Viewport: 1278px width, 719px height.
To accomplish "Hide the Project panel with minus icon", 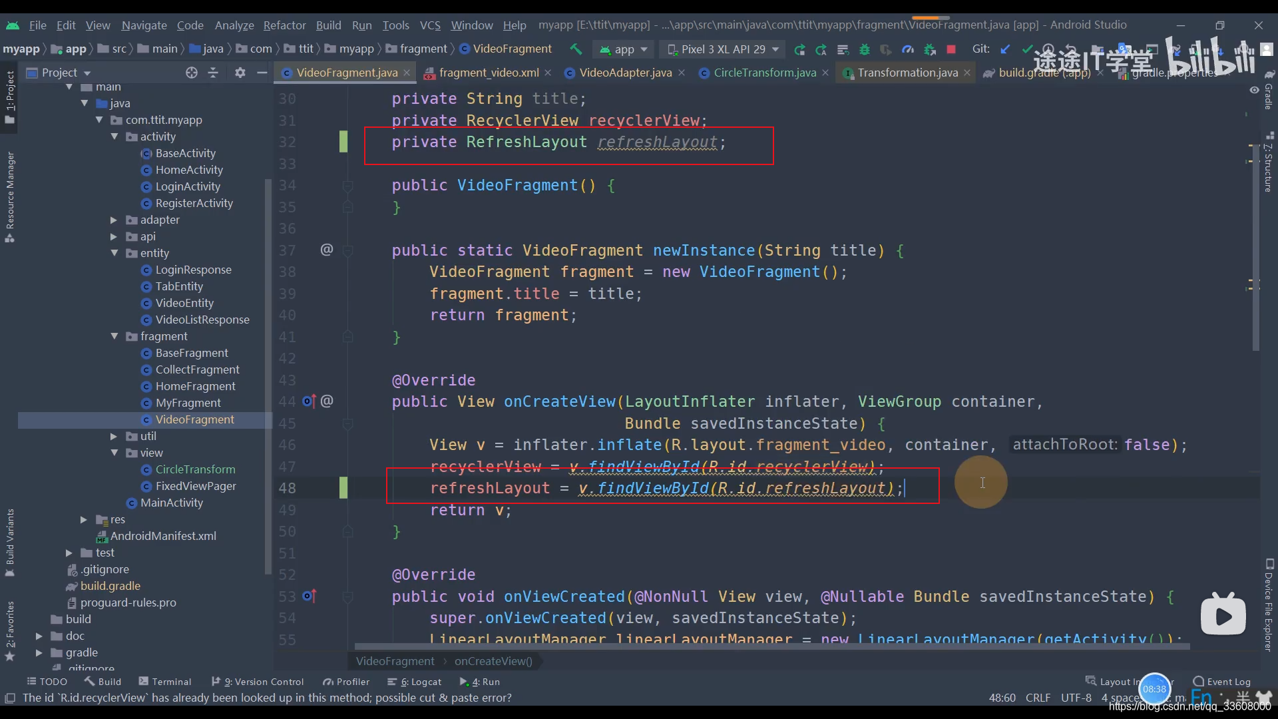I will click(x=262, y=73).
